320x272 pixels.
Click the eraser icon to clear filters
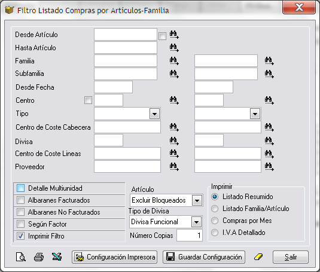(x=258, y=257)
